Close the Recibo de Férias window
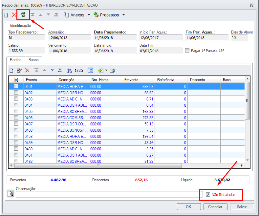The width and height of the screenshot is (259, 216). point(251,5)
